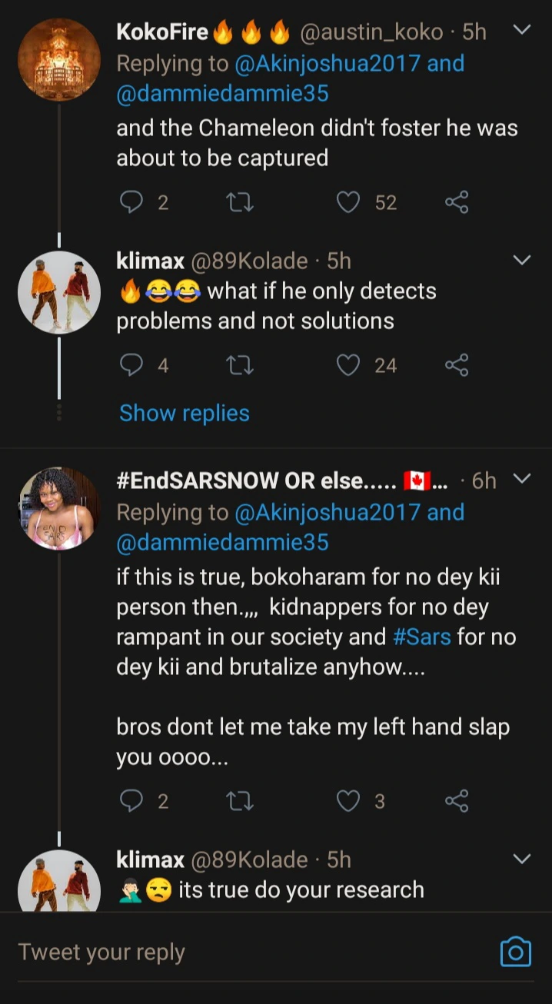Open options chevron on #EndSARSNOW tweet
Screen dimensions: 552x1004
coord(521,480)
